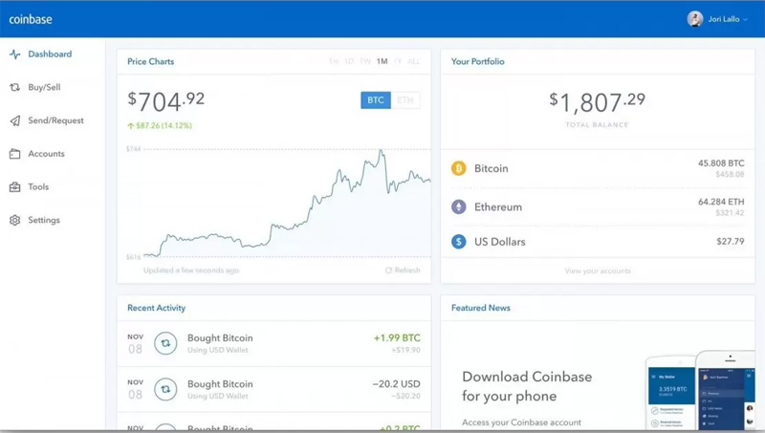
Task: Click the Tools briefcase icon
Action: pos(15,186)
